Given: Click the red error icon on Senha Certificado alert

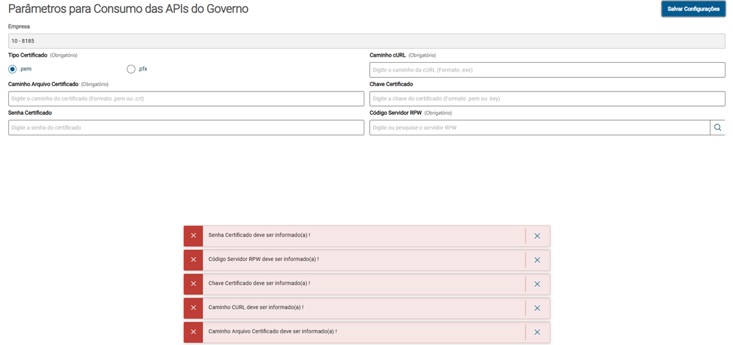Looking at the screenshot, I should point(194,236).
